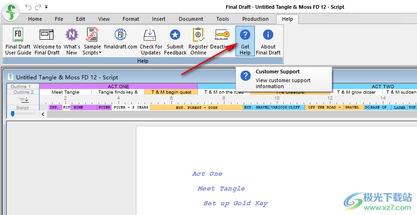417x215 pixels.
Task: Click the outline lane arrow icon
Action: [x=23, y=100]
